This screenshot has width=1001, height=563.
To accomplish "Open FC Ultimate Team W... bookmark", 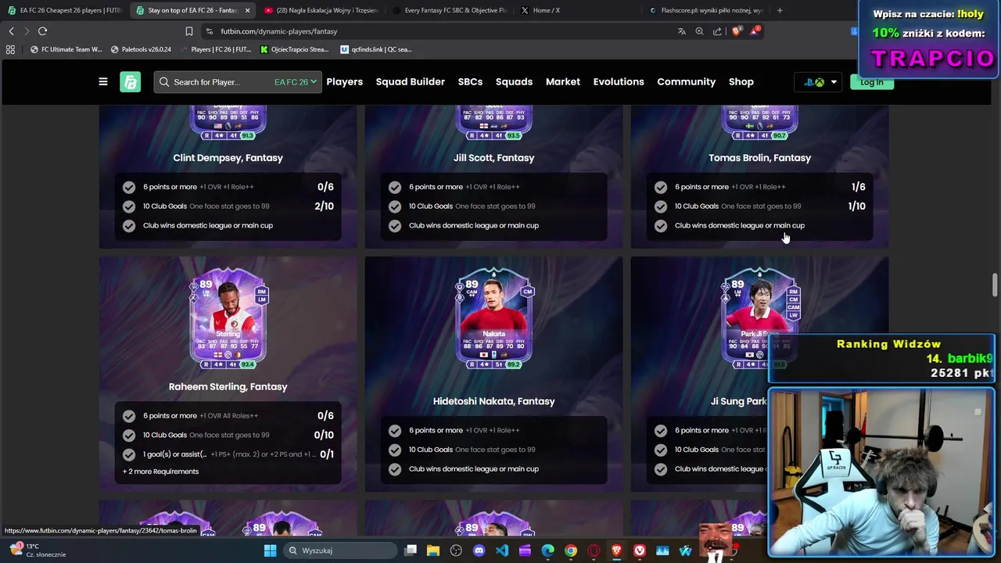I will click(66, 49).
